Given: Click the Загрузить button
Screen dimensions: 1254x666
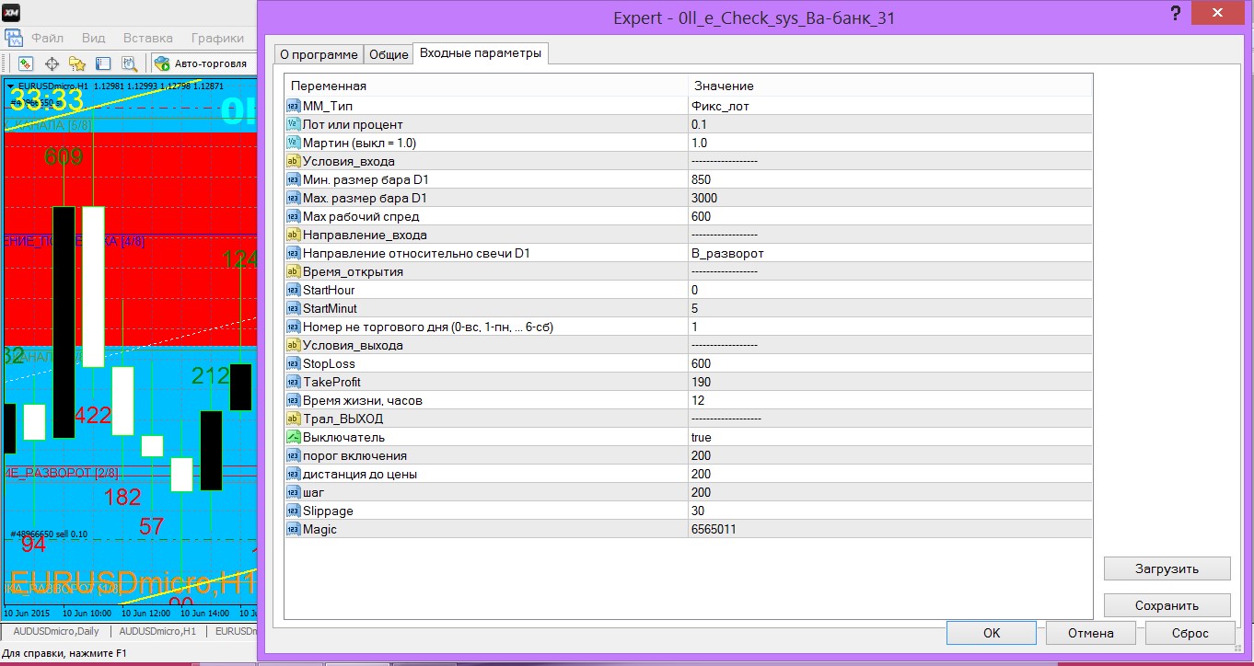Looking at the screenshot, I should [1167, 568].
